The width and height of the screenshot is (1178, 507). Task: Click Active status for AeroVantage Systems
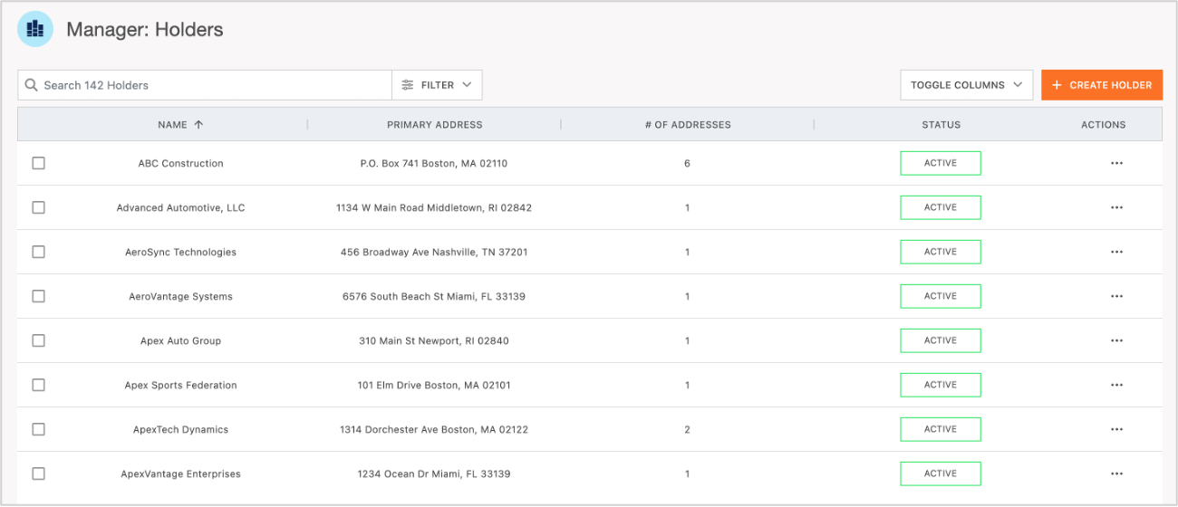pyautogui.click(x=941, y=296)
